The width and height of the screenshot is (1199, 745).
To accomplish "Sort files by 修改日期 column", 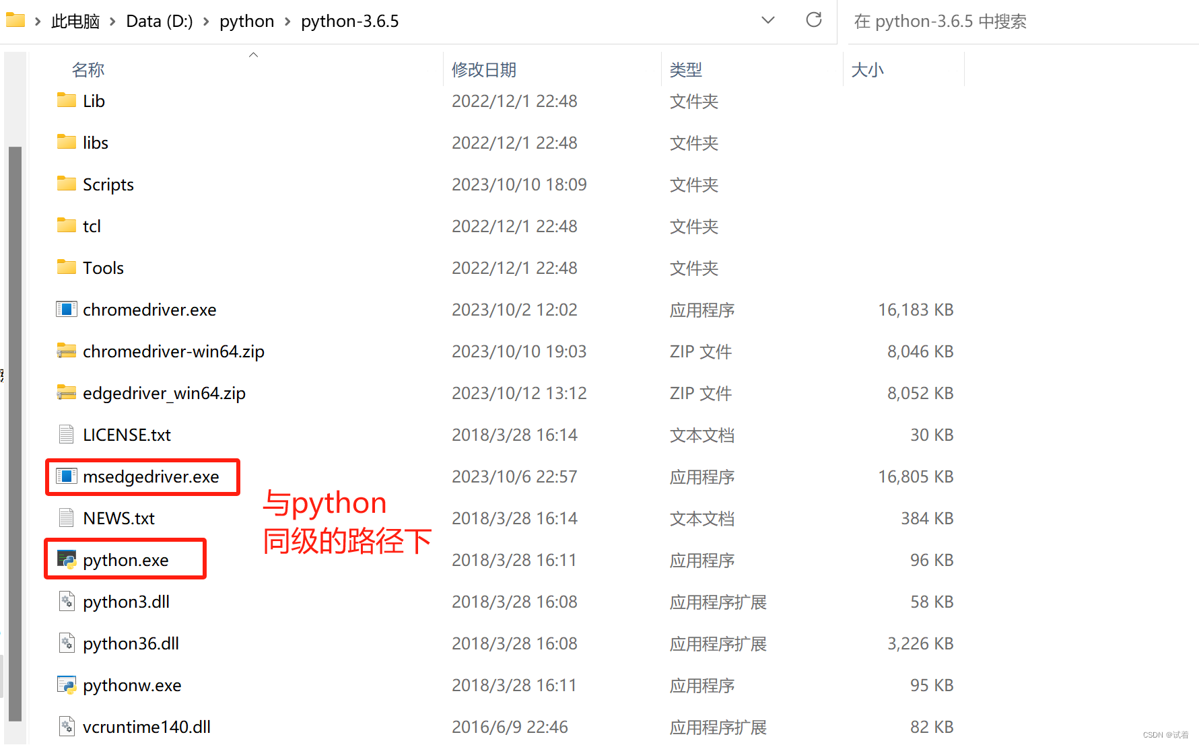I will (484, 69).
